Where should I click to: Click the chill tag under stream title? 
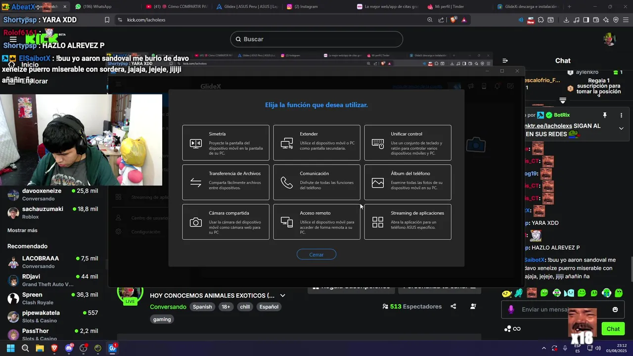(x=245, y=307)
